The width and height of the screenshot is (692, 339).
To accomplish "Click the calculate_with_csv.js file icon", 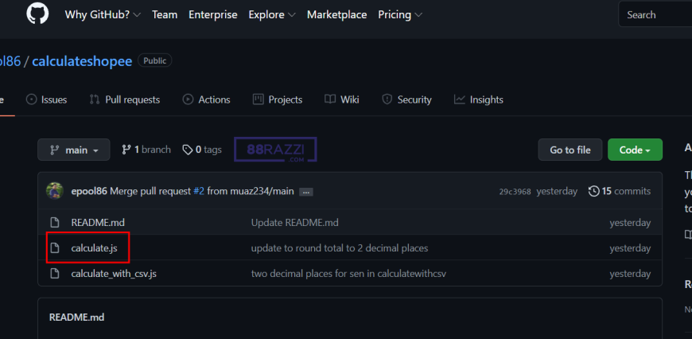I will (x=55, y=274).
